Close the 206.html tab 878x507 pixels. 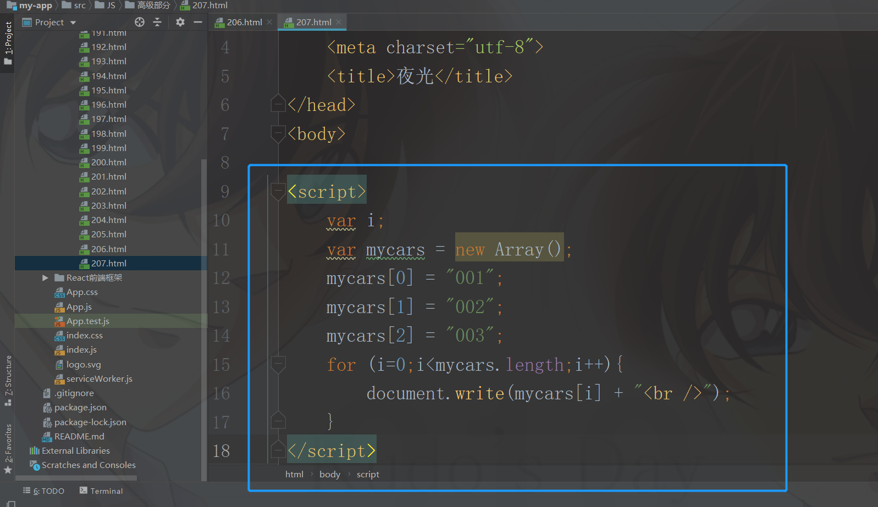269,22
